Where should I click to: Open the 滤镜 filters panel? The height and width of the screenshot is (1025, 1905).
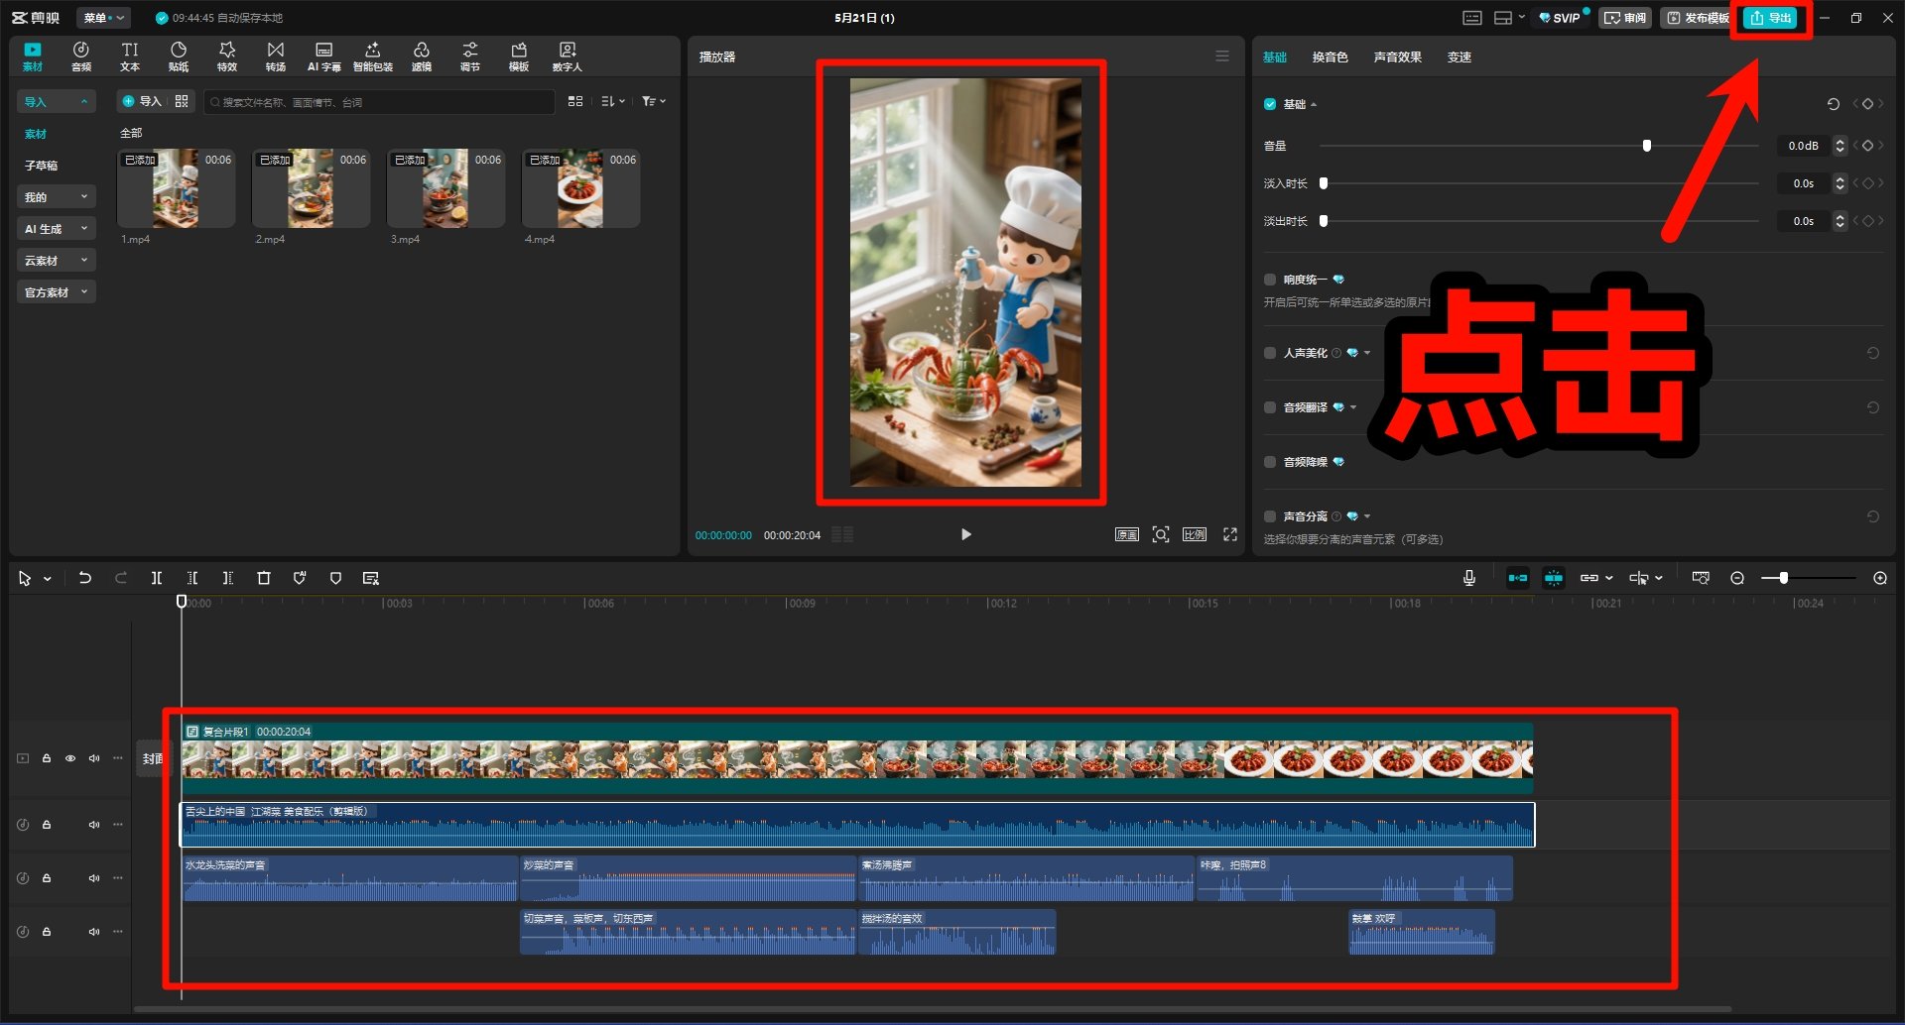[x=422, y=57]
